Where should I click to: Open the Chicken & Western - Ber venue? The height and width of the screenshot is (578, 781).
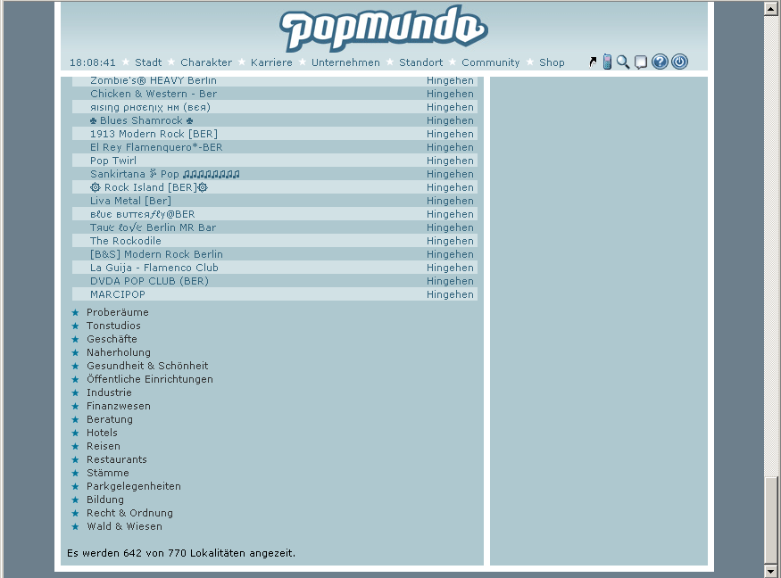[x=154, y=94]
